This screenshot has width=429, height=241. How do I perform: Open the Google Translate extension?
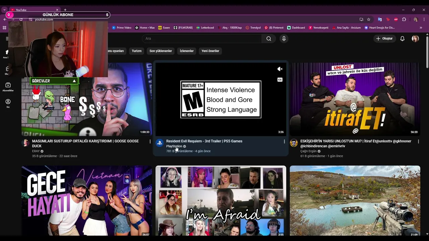coord(380,19)
